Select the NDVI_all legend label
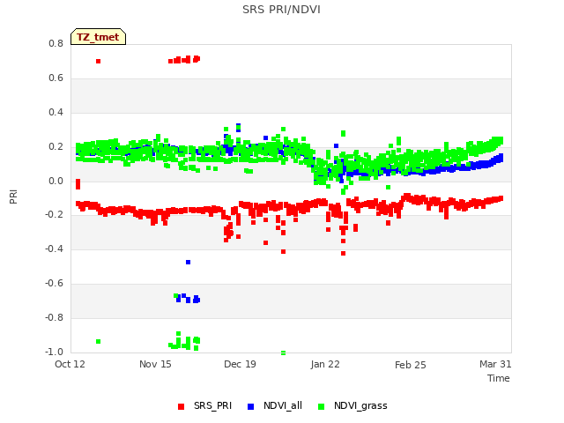 (283, 405)
